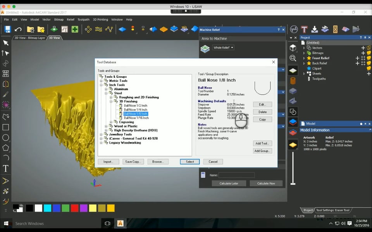Open the Relief menu

click(71, 20)
